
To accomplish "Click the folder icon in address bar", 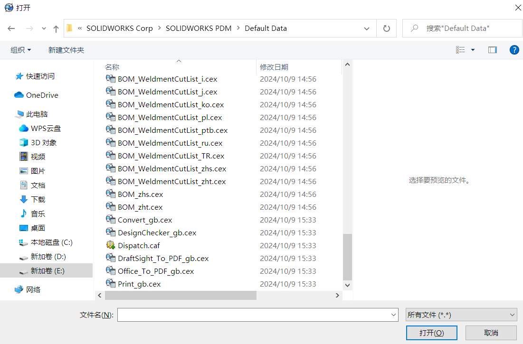I will click(x=70, y=28).
